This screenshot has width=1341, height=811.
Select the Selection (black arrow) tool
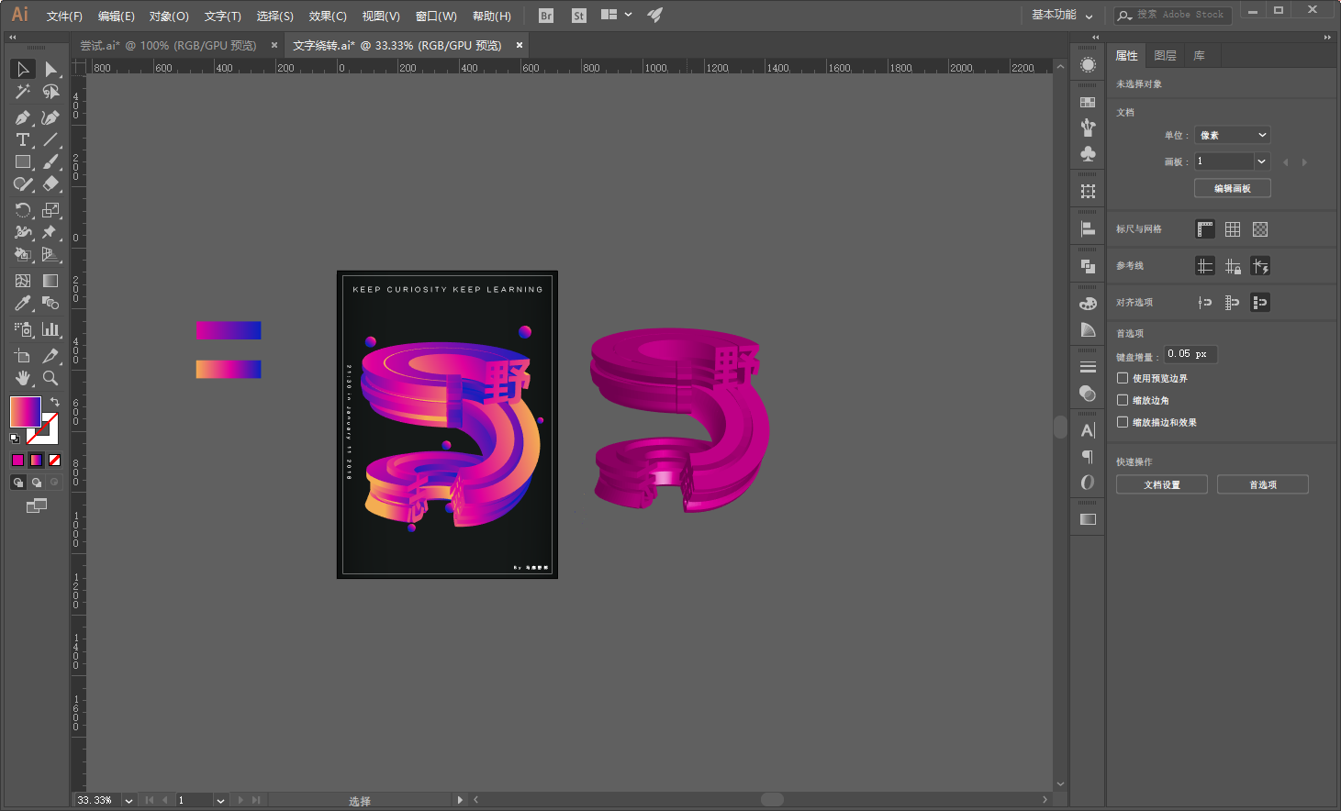pyautogui.click(x=23, y=70)
